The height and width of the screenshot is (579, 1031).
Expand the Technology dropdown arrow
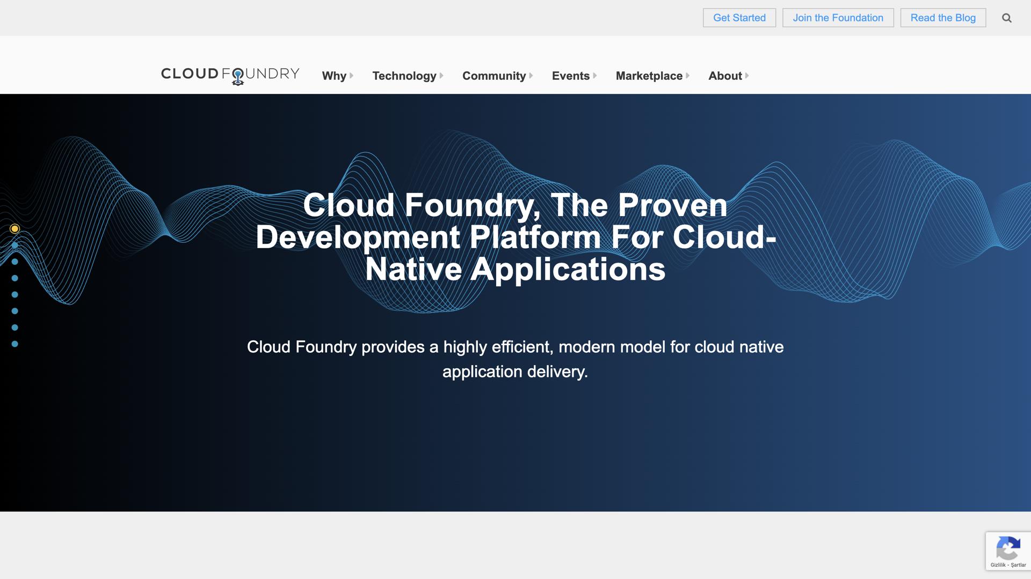(441, 76)
